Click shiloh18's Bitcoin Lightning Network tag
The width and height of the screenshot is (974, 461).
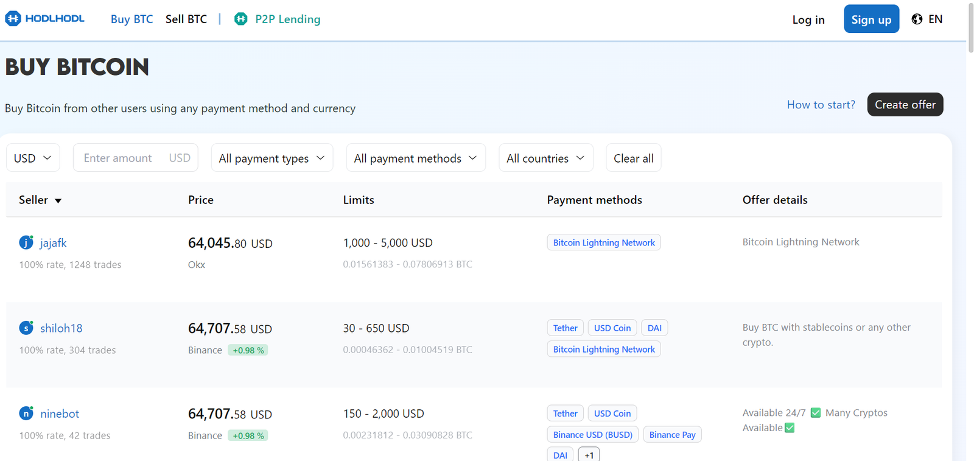(x=604, y=349)
